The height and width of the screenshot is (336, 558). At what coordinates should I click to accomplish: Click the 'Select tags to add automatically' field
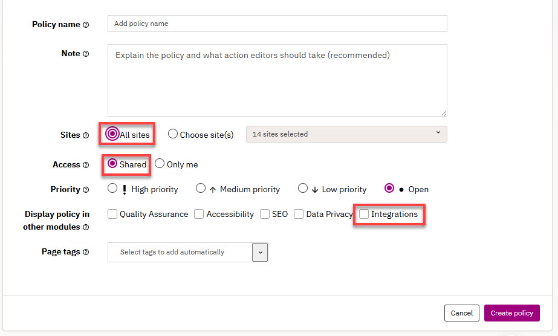[180, 253]
